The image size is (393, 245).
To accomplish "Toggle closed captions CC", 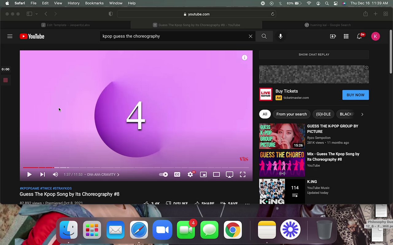I will pyautogui.click(x=177, y=174).
